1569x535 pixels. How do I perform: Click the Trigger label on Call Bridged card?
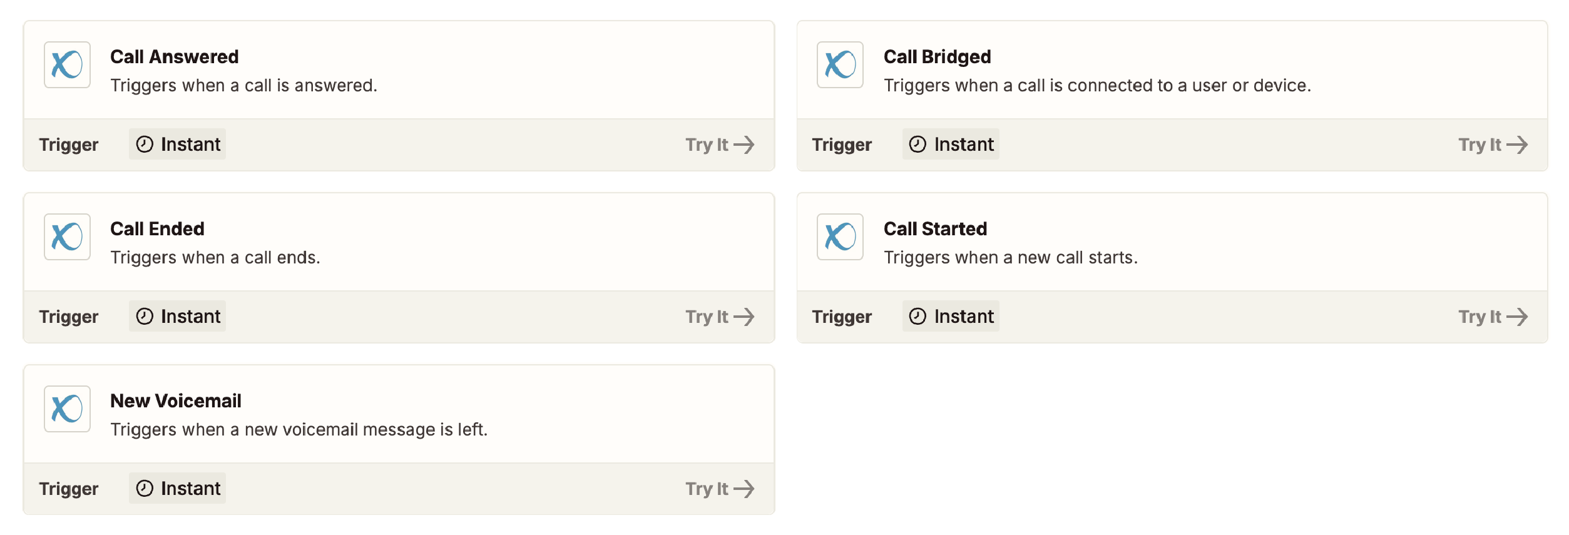(x=842, y=144)
